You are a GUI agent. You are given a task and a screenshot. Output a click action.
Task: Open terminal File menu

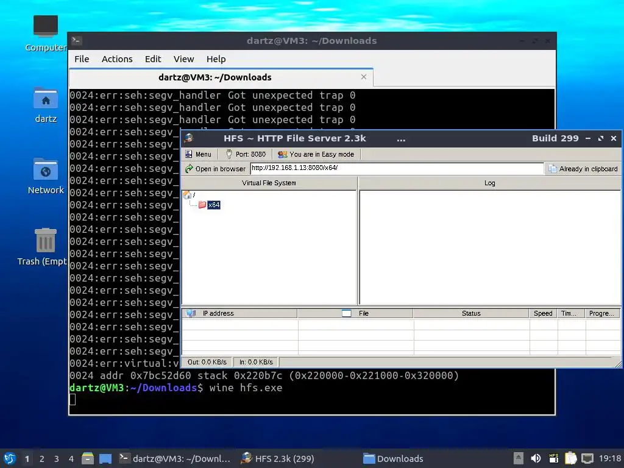82,59
